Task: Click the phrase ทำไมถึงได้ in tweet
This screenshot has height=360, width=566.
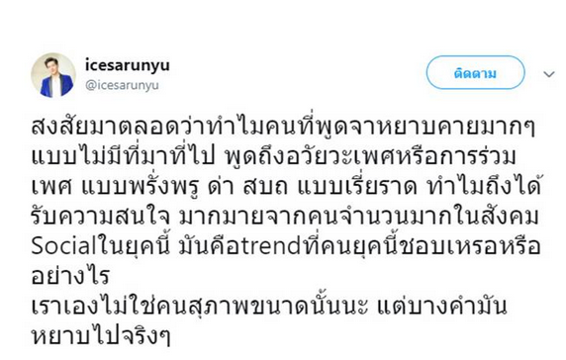Action: click(485, 186)
